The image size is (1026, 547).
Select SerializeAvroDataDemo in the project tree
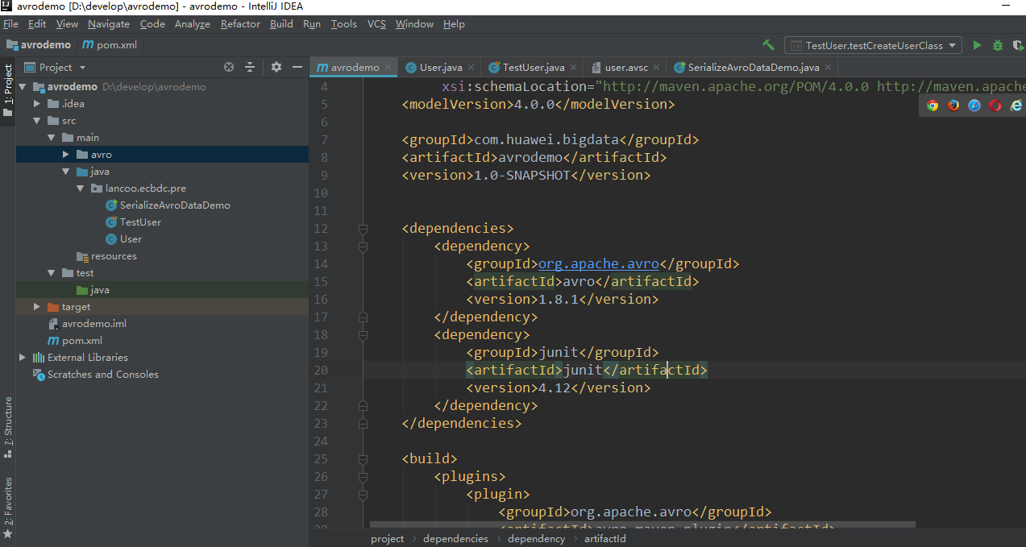[x=175, y=205]
